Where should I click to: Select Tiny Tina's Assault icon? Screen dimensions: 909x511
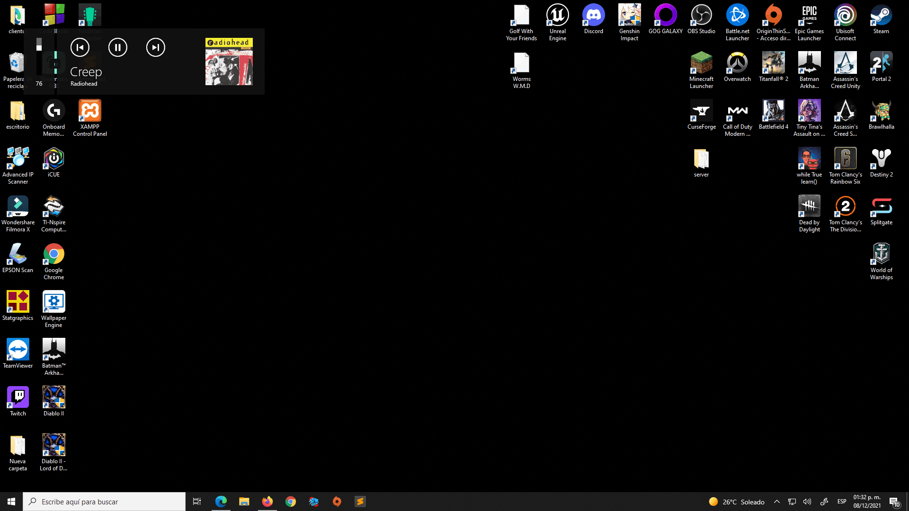pyautogui.click(x=810, y=118)
